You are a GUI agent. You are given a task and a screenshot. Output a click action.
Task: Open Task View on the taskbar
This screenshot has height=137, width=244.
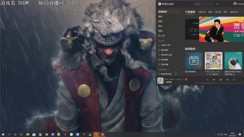point(21,134)
